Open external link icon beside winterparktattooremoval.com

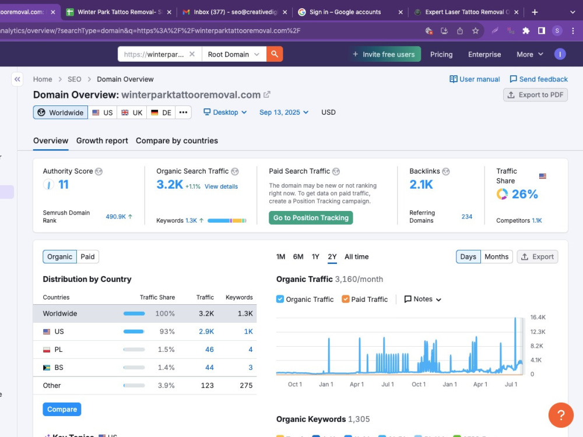(x=266, y=94)
